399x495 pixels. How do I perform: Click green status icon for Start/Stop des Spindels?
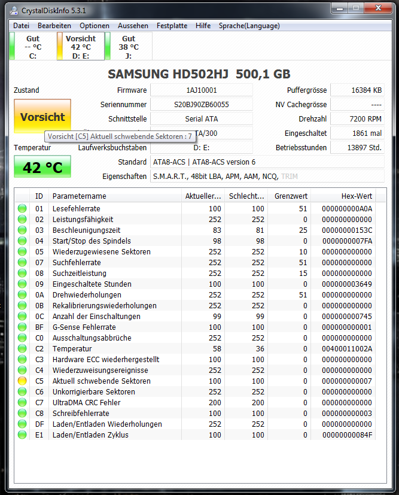22,241
